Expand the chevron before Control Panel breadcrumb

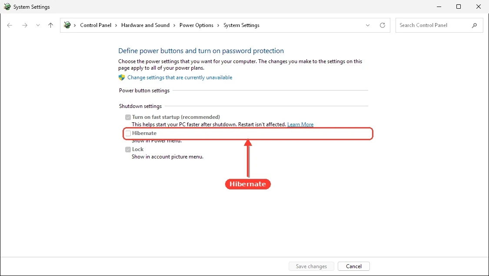click(75, 25)
